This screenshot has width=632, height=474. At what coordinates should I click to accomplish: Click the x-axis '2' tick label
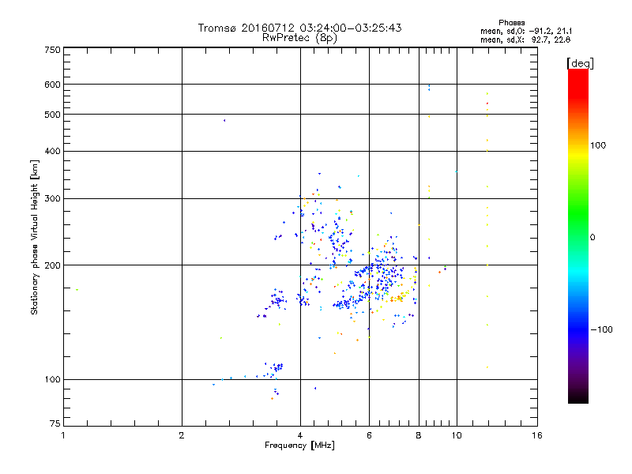(182, 435)
